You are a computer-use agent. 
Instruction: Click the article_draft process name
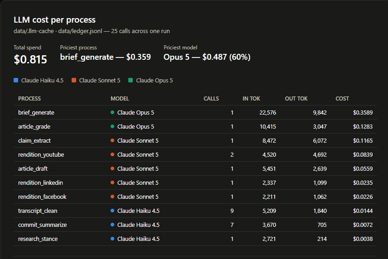pyautogui.click(x=33, y=169)
